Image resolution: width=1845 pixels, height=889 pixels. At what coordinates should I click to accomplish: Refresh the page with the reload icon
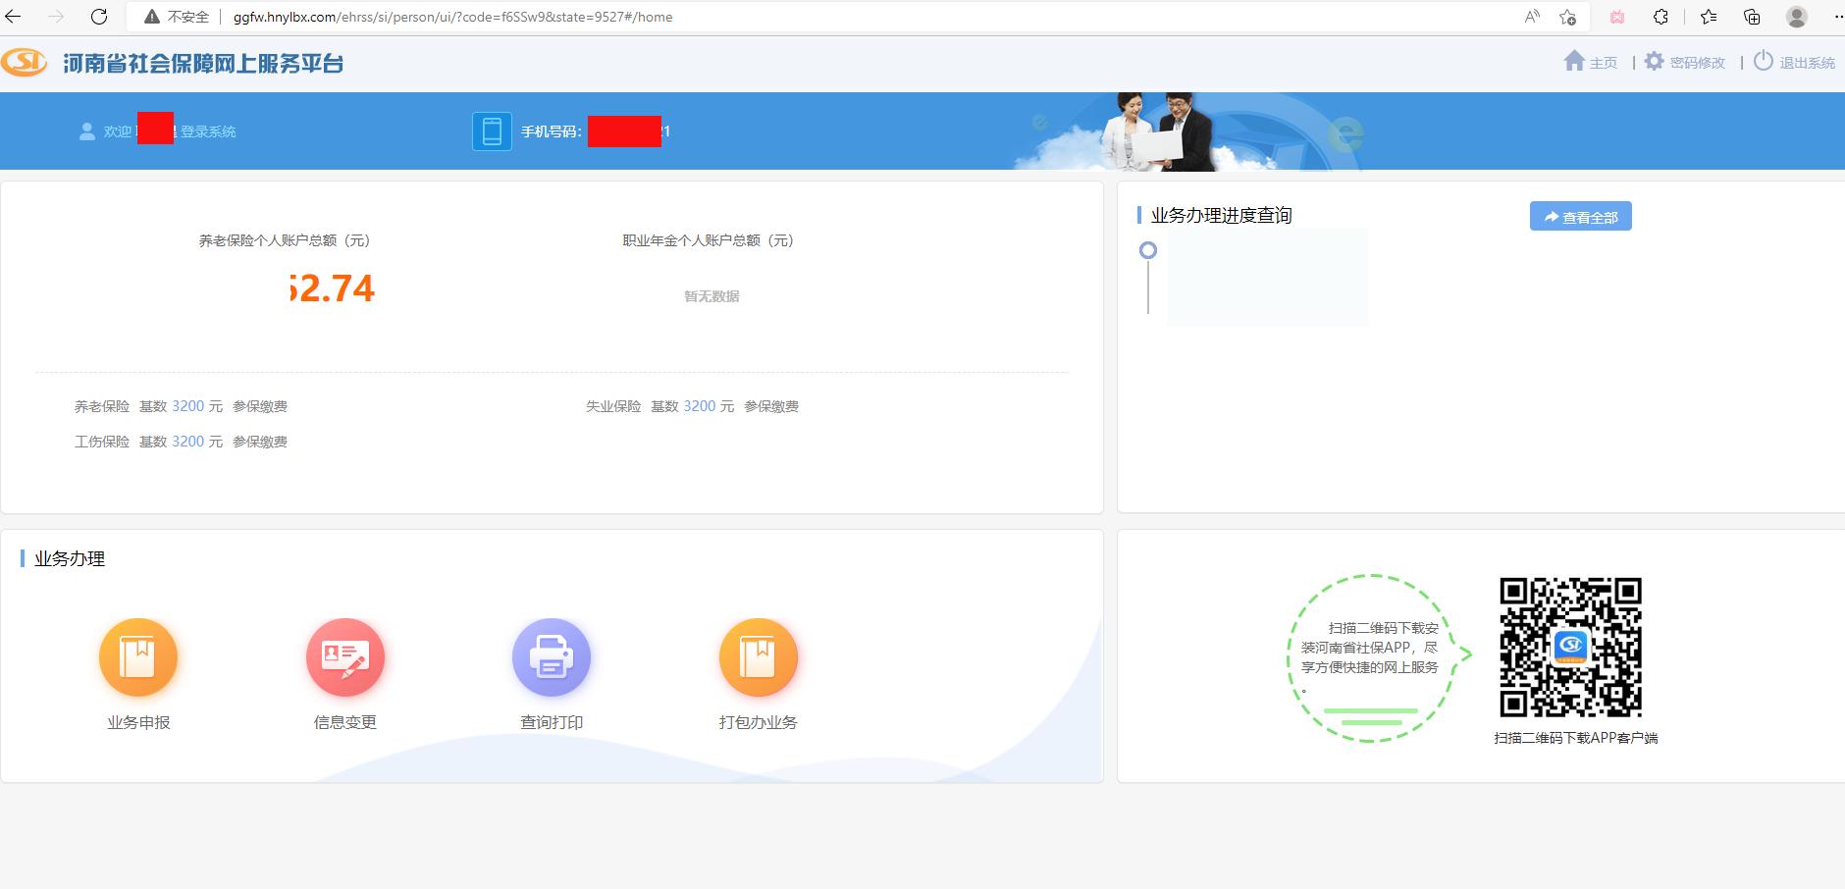[98, 17]
